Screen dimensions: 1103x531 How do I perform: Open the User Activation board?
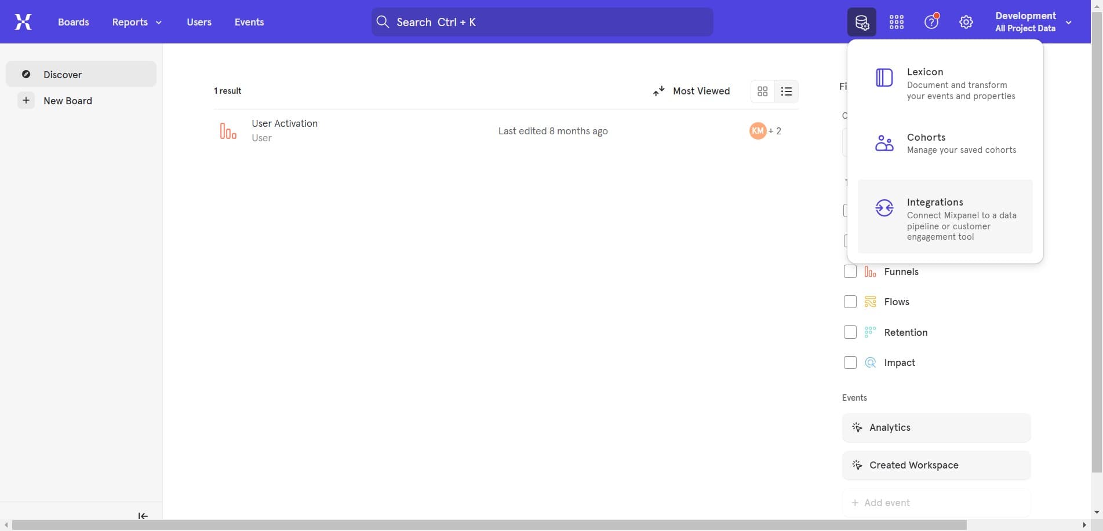[x=285, y=123]
